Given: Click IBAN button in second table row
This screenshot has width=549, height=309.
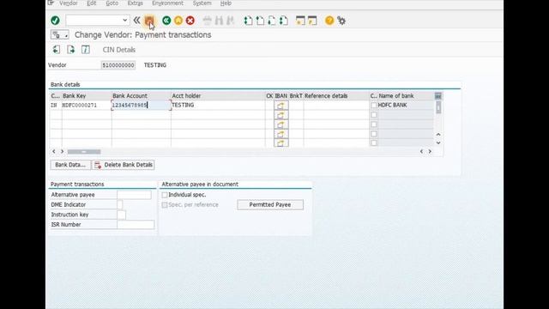Looking at the screenshot, I should coord(281,115).
